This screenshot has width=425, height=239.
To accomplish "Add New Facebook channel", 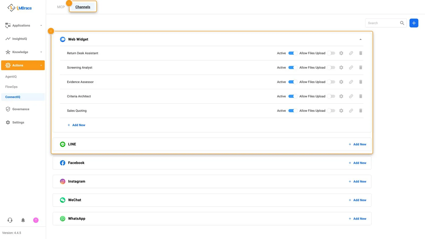I will tap(358, 163).
